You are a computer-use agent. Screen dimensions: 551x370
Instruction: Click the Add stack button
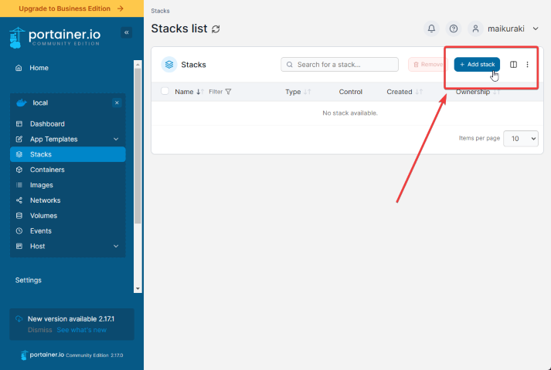point(477,65)
